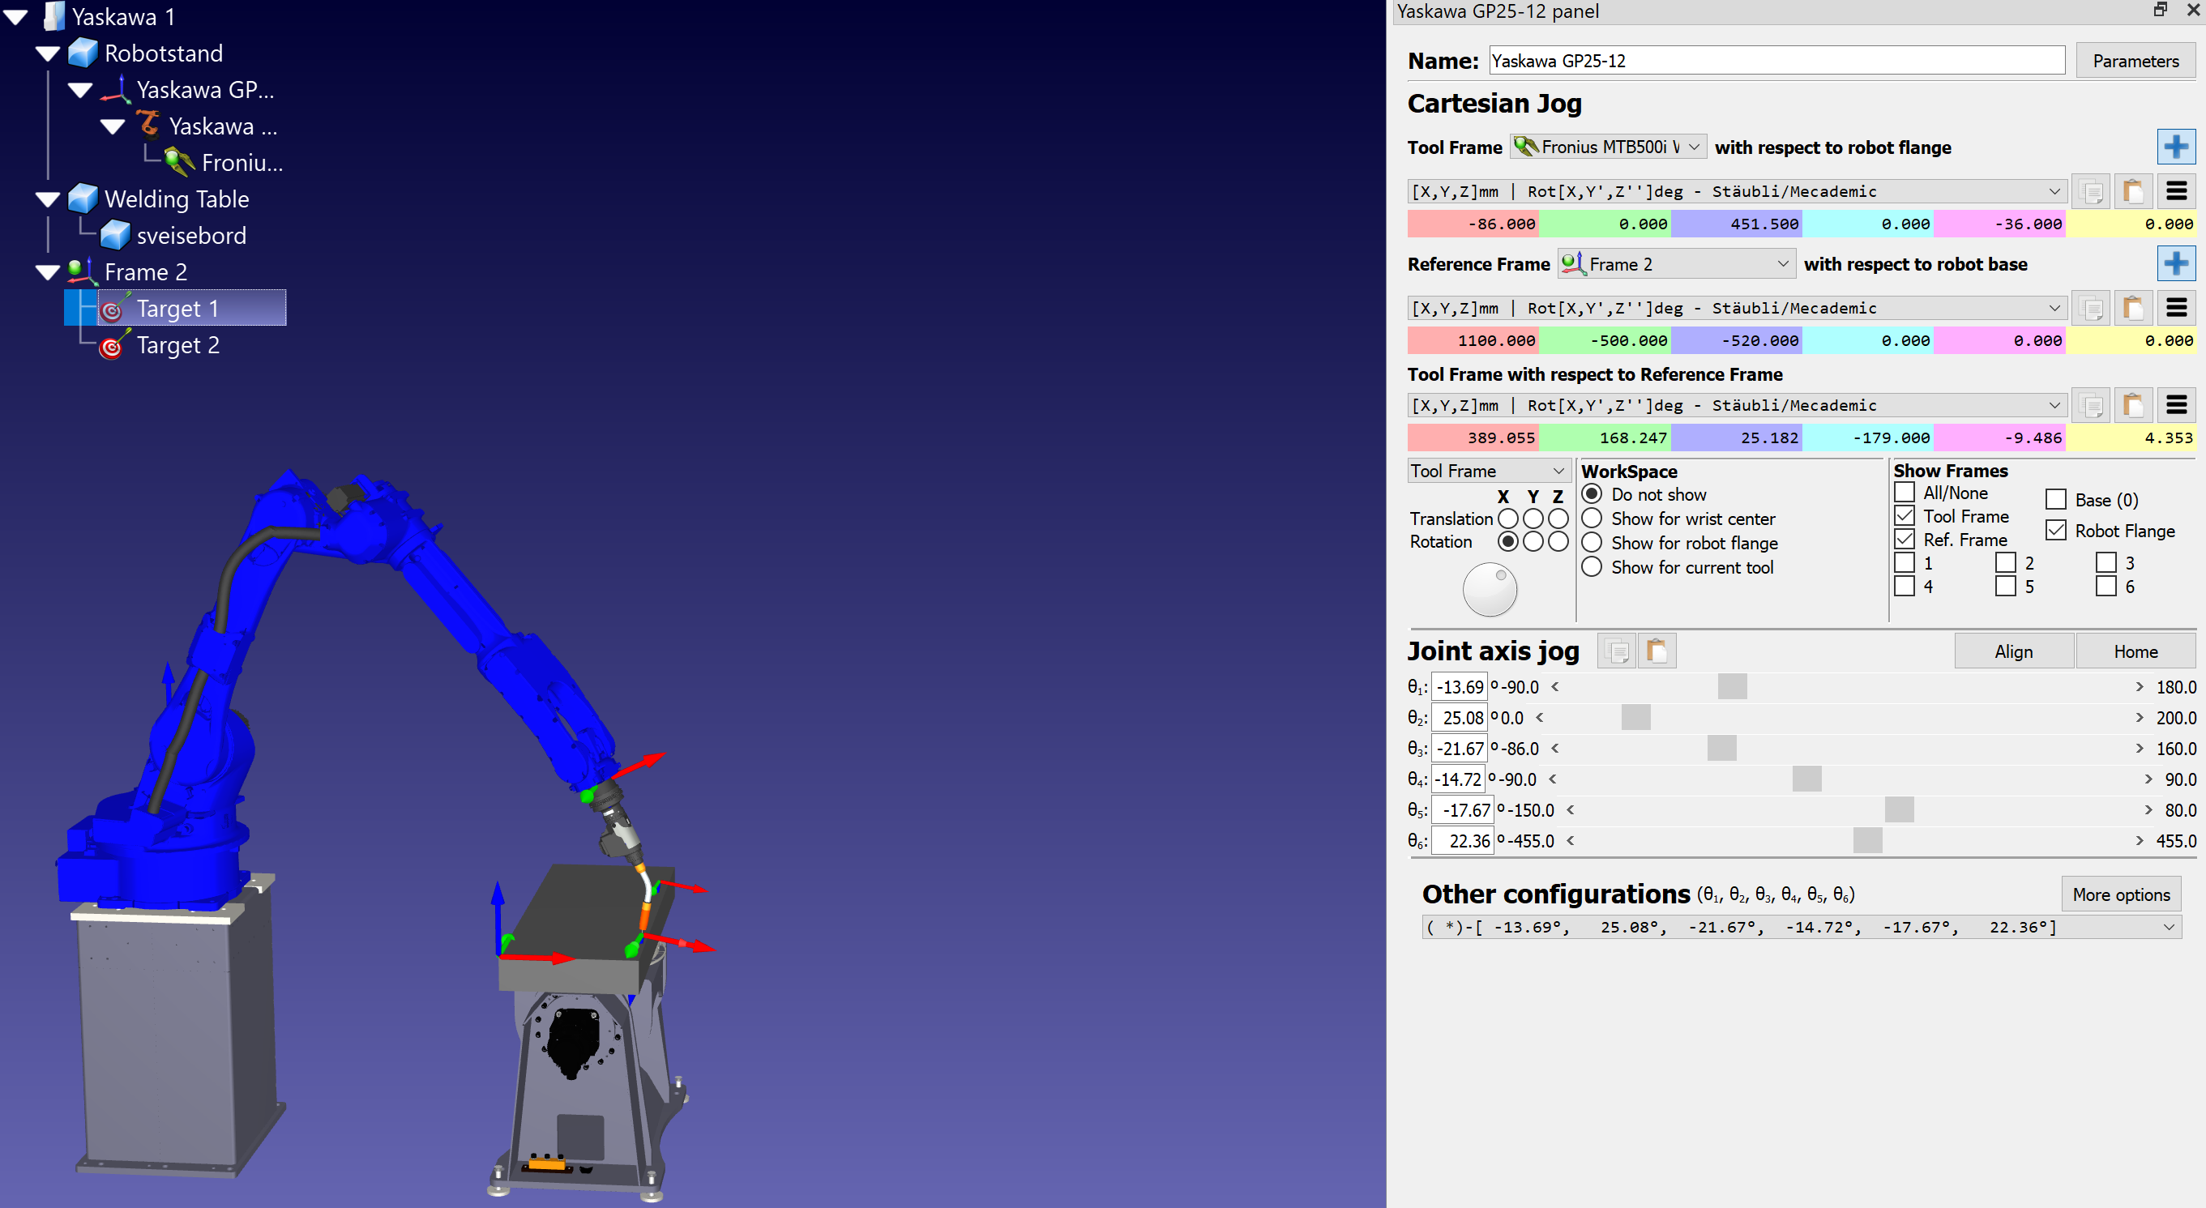Click the paste icon in the Reference Frame pose row

[x=2133, y=308]
